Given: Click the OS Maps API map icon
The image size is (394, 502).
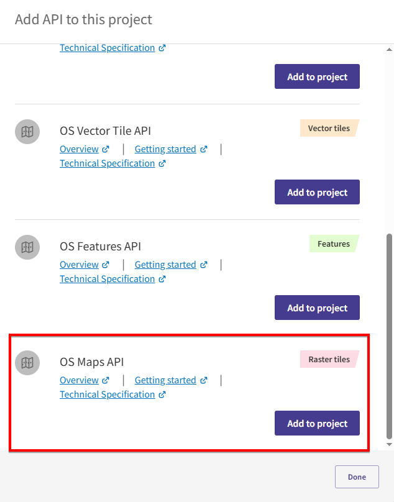Looking at the screenshot, I should [27, 363].
